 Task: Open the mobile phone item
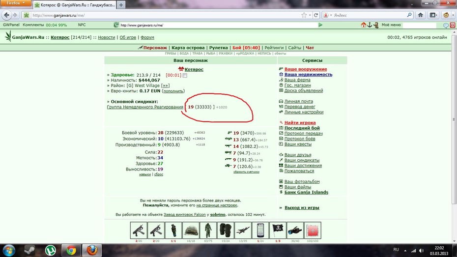click(x=260, y=230)
